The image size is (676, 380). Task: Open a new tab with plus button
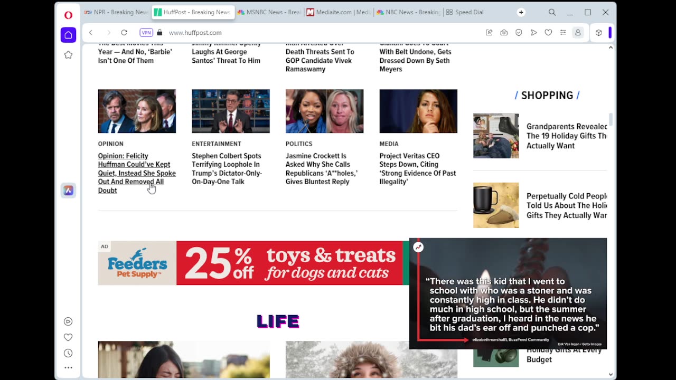pyautogui.click(x=521, y=12)
